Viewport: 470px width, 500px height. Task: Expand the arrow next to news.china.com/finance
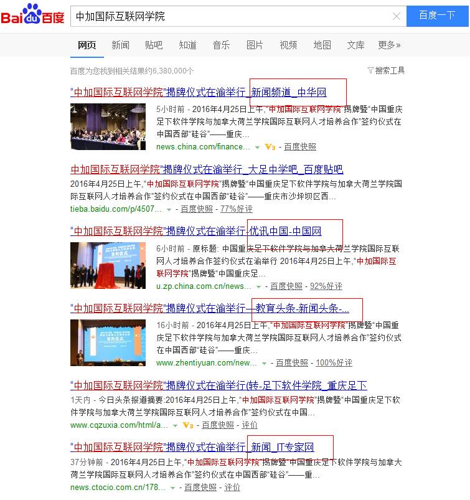click(x=257, y=148)
